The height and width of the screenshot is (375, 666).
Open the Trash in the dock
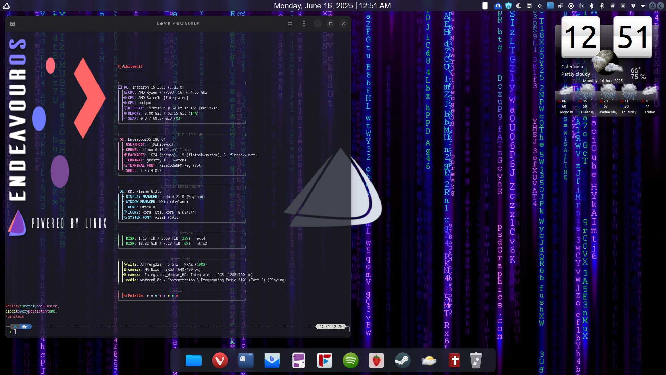click(x=476, y=360)
